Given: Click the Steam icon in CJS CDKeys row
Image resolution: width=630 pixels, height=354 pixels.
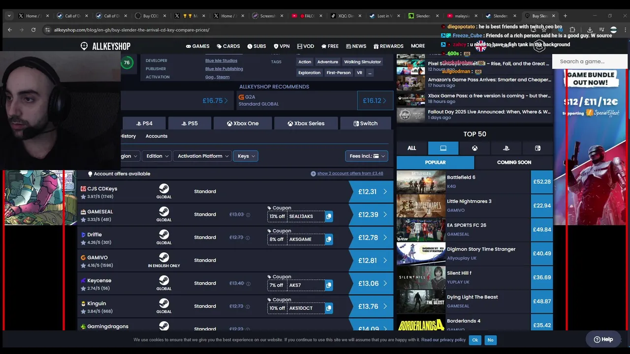Looking at the screenshot, I should pos(164,188).
